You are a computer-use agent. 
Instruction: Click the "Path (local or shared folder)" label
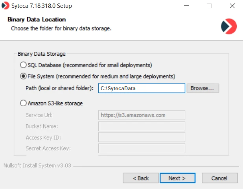coord(59,88)
